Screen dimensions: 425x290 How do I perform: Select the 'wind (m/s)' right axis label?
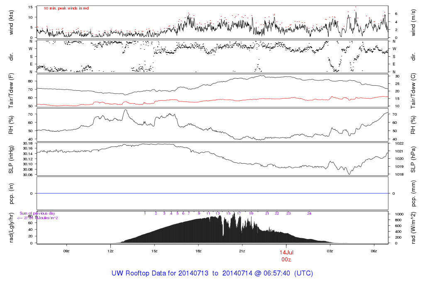413,22
